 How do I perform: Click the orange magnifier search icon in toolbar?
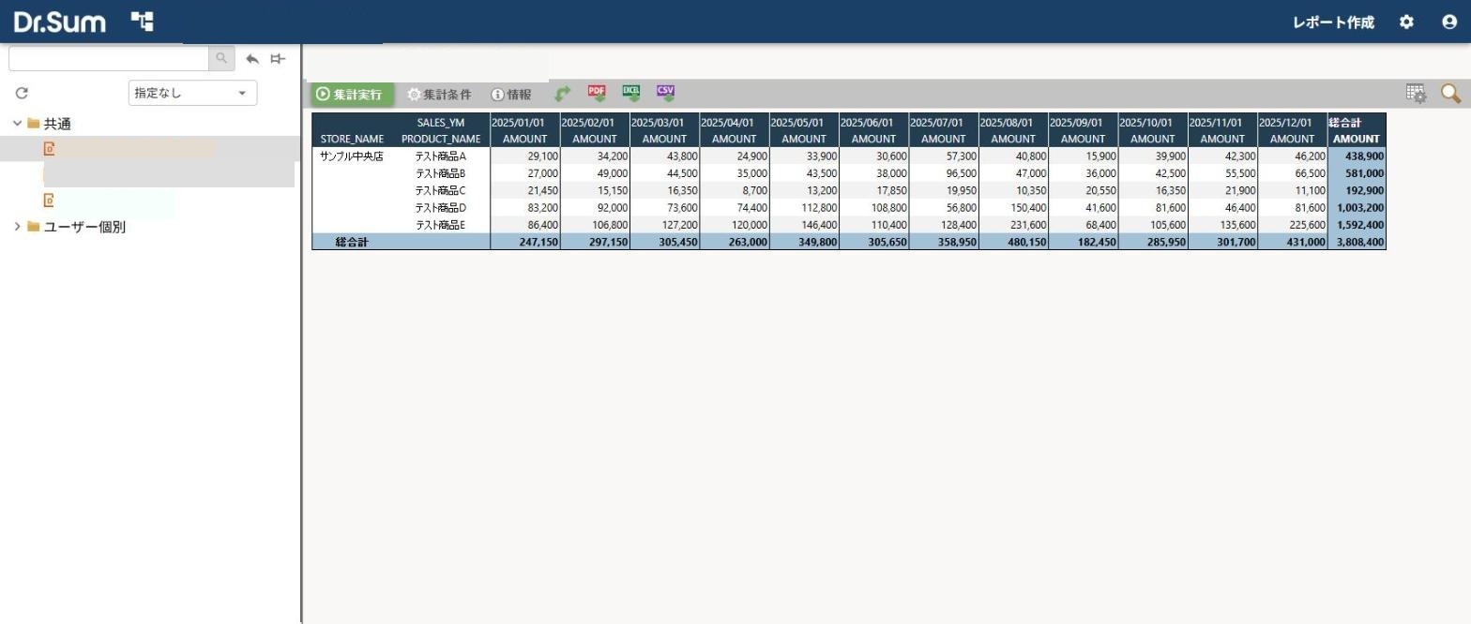[1450, 94]
